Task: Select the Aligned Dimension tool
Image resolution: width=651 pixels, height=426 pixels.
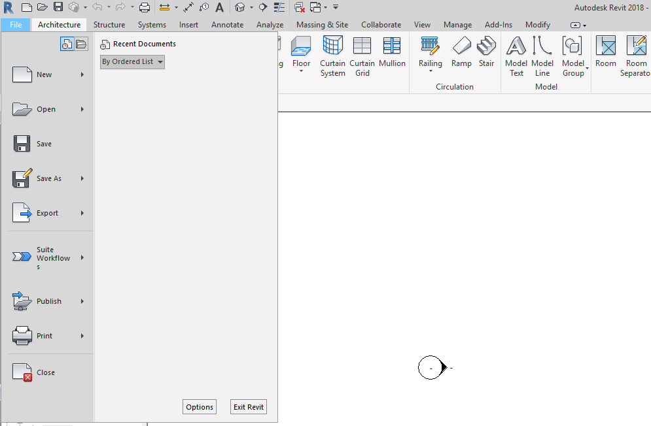Action: [188, 7]
